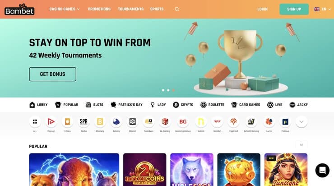Open the search magnifier icon

tap(177, 9)
